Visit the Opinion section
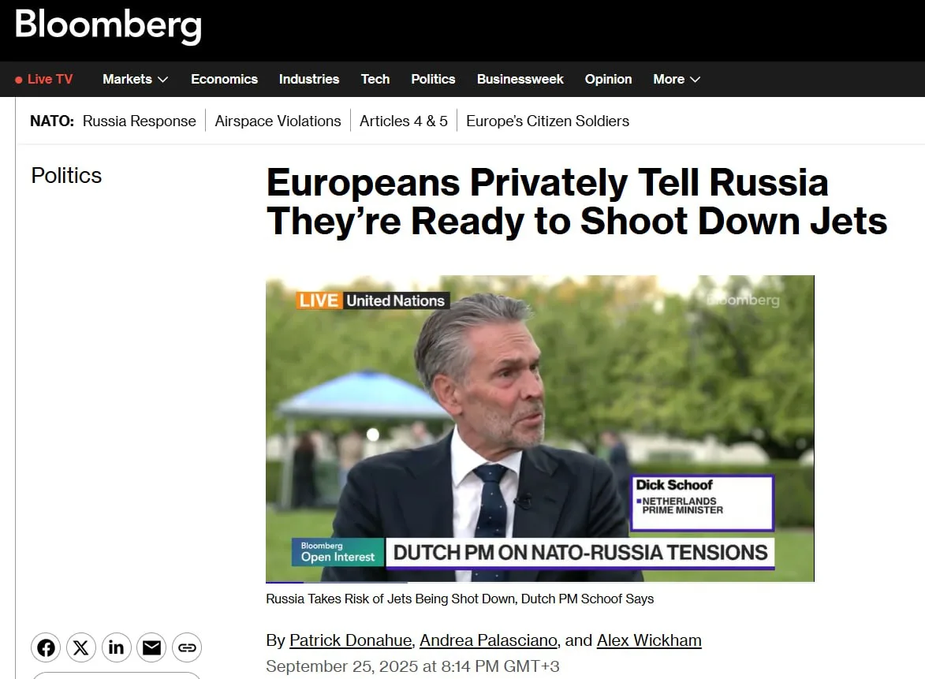 (608, 79)
